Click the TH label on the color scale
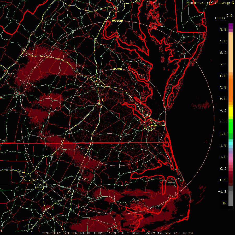 pos(224,203)
